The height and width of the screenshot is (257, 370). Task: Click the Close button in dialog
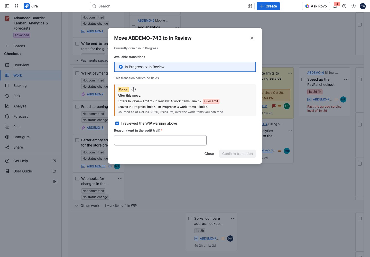tap(209, 154)
